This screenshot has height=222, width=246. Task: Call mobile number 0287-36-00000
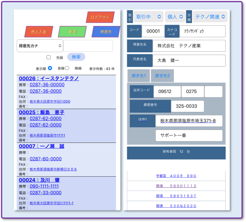pyautogui.click(x=47, y=85)
